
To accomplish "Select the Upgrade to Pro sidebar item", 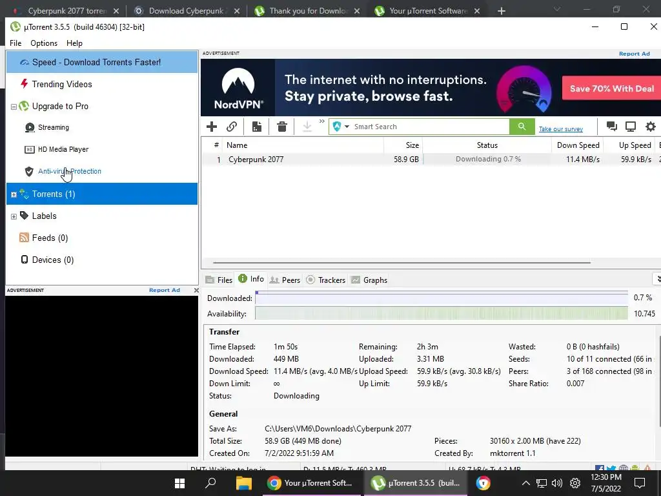I will coord(60,107).
